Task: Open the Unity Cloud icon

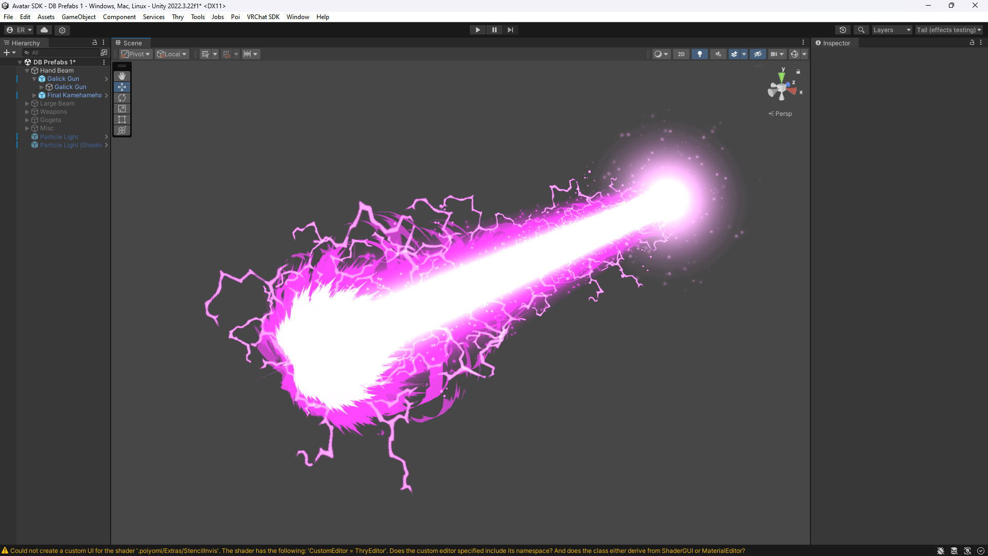Action: point(44,30)
